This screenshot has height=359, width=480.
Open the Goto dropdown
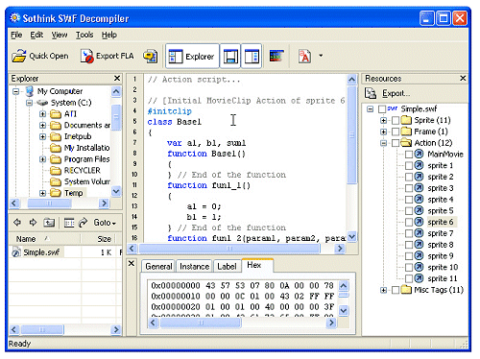pos(105,223)
